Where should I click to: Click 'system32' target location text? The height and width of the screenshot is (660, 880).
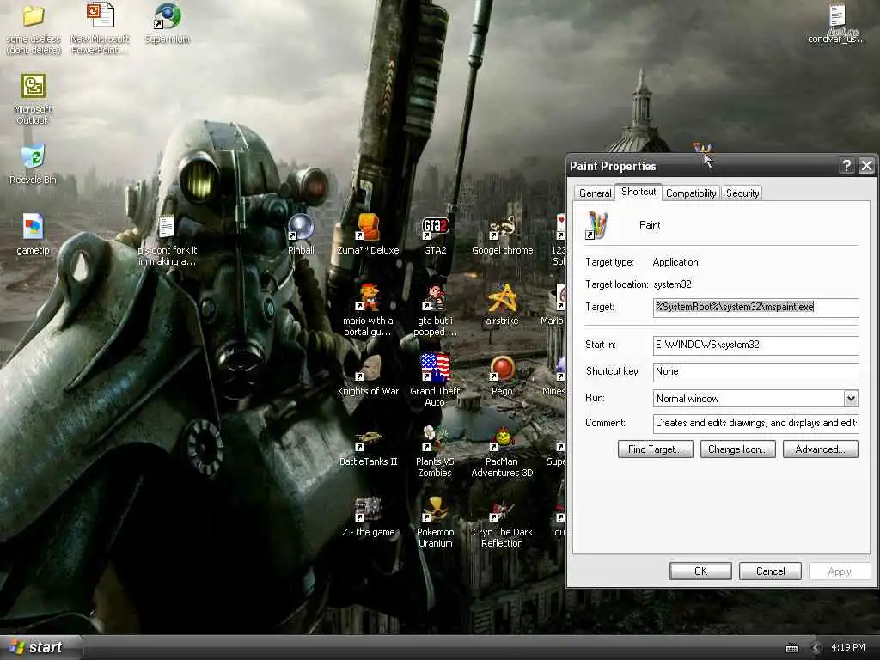pyautogui.click(x=672, y=284)
